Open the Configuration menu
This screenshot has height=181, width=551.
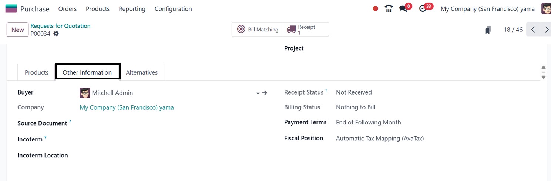click(173, 9)
